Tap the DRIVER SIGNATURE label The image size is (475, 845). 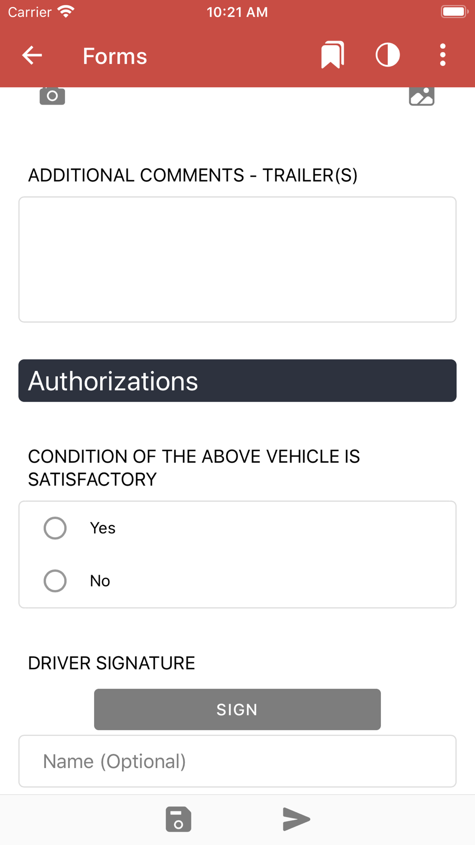coord(112,663)
